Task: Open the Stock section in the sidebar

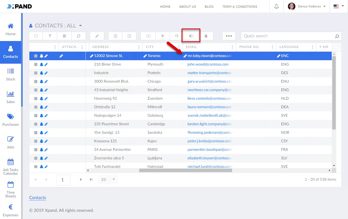Action: pyautogui.click(x=11, y=75)
